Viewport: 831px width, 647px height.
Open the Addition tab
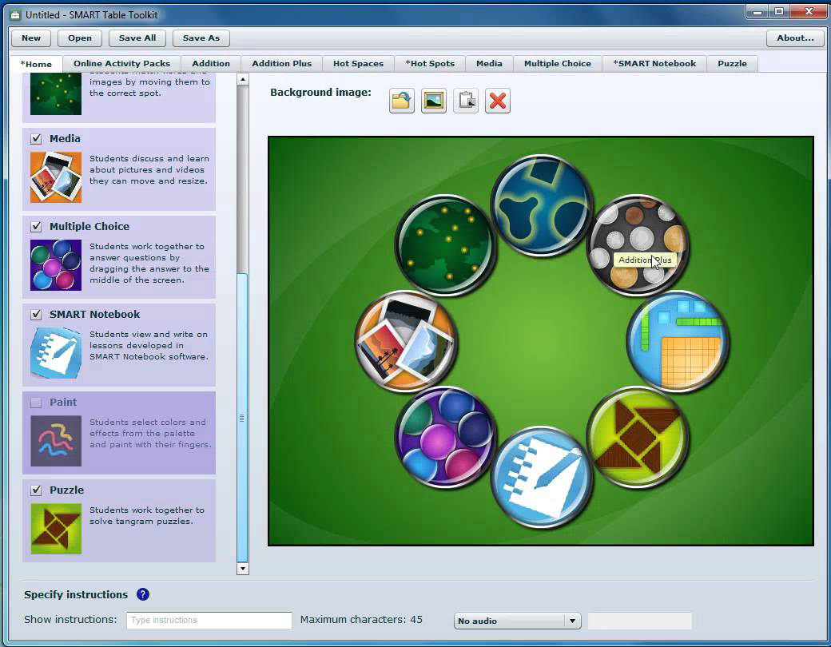coord(211,64)
